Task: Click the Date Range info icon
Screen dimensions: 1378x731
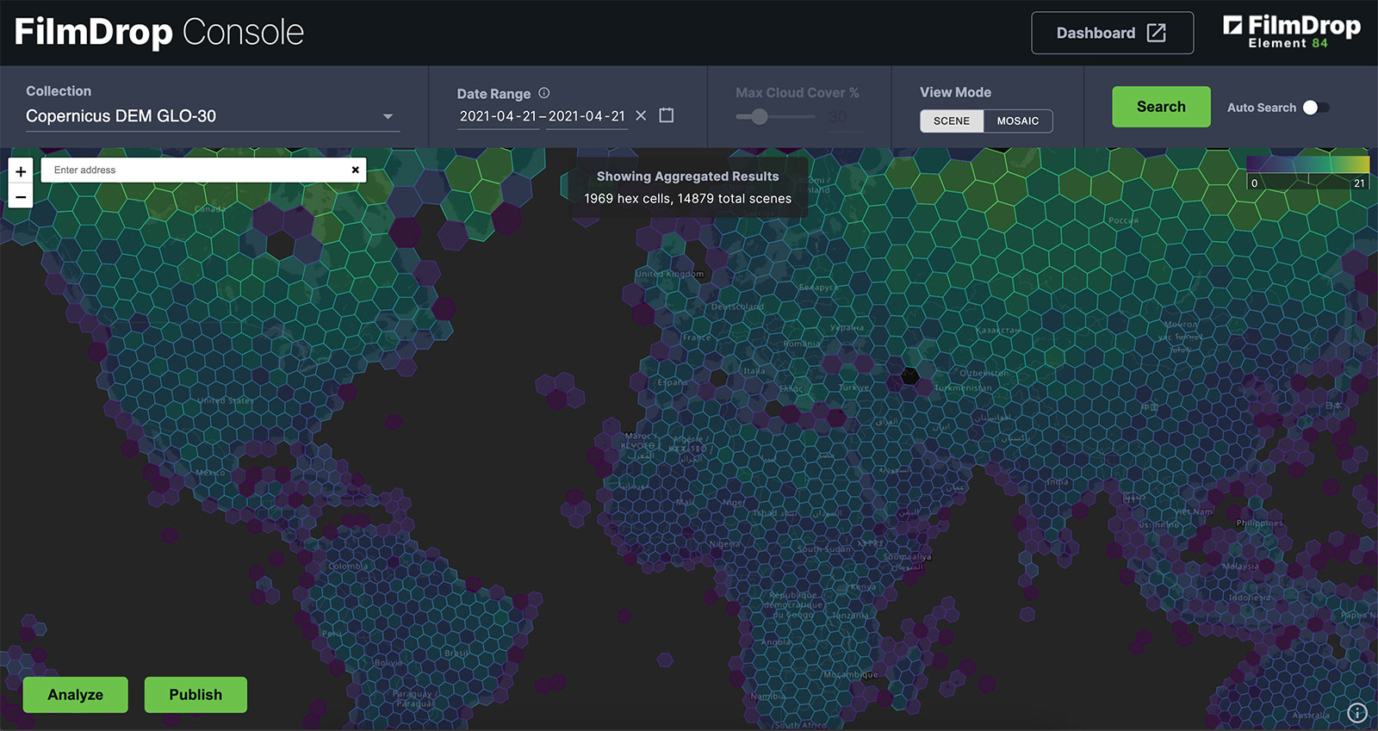Action: click(x=544, y=93)
